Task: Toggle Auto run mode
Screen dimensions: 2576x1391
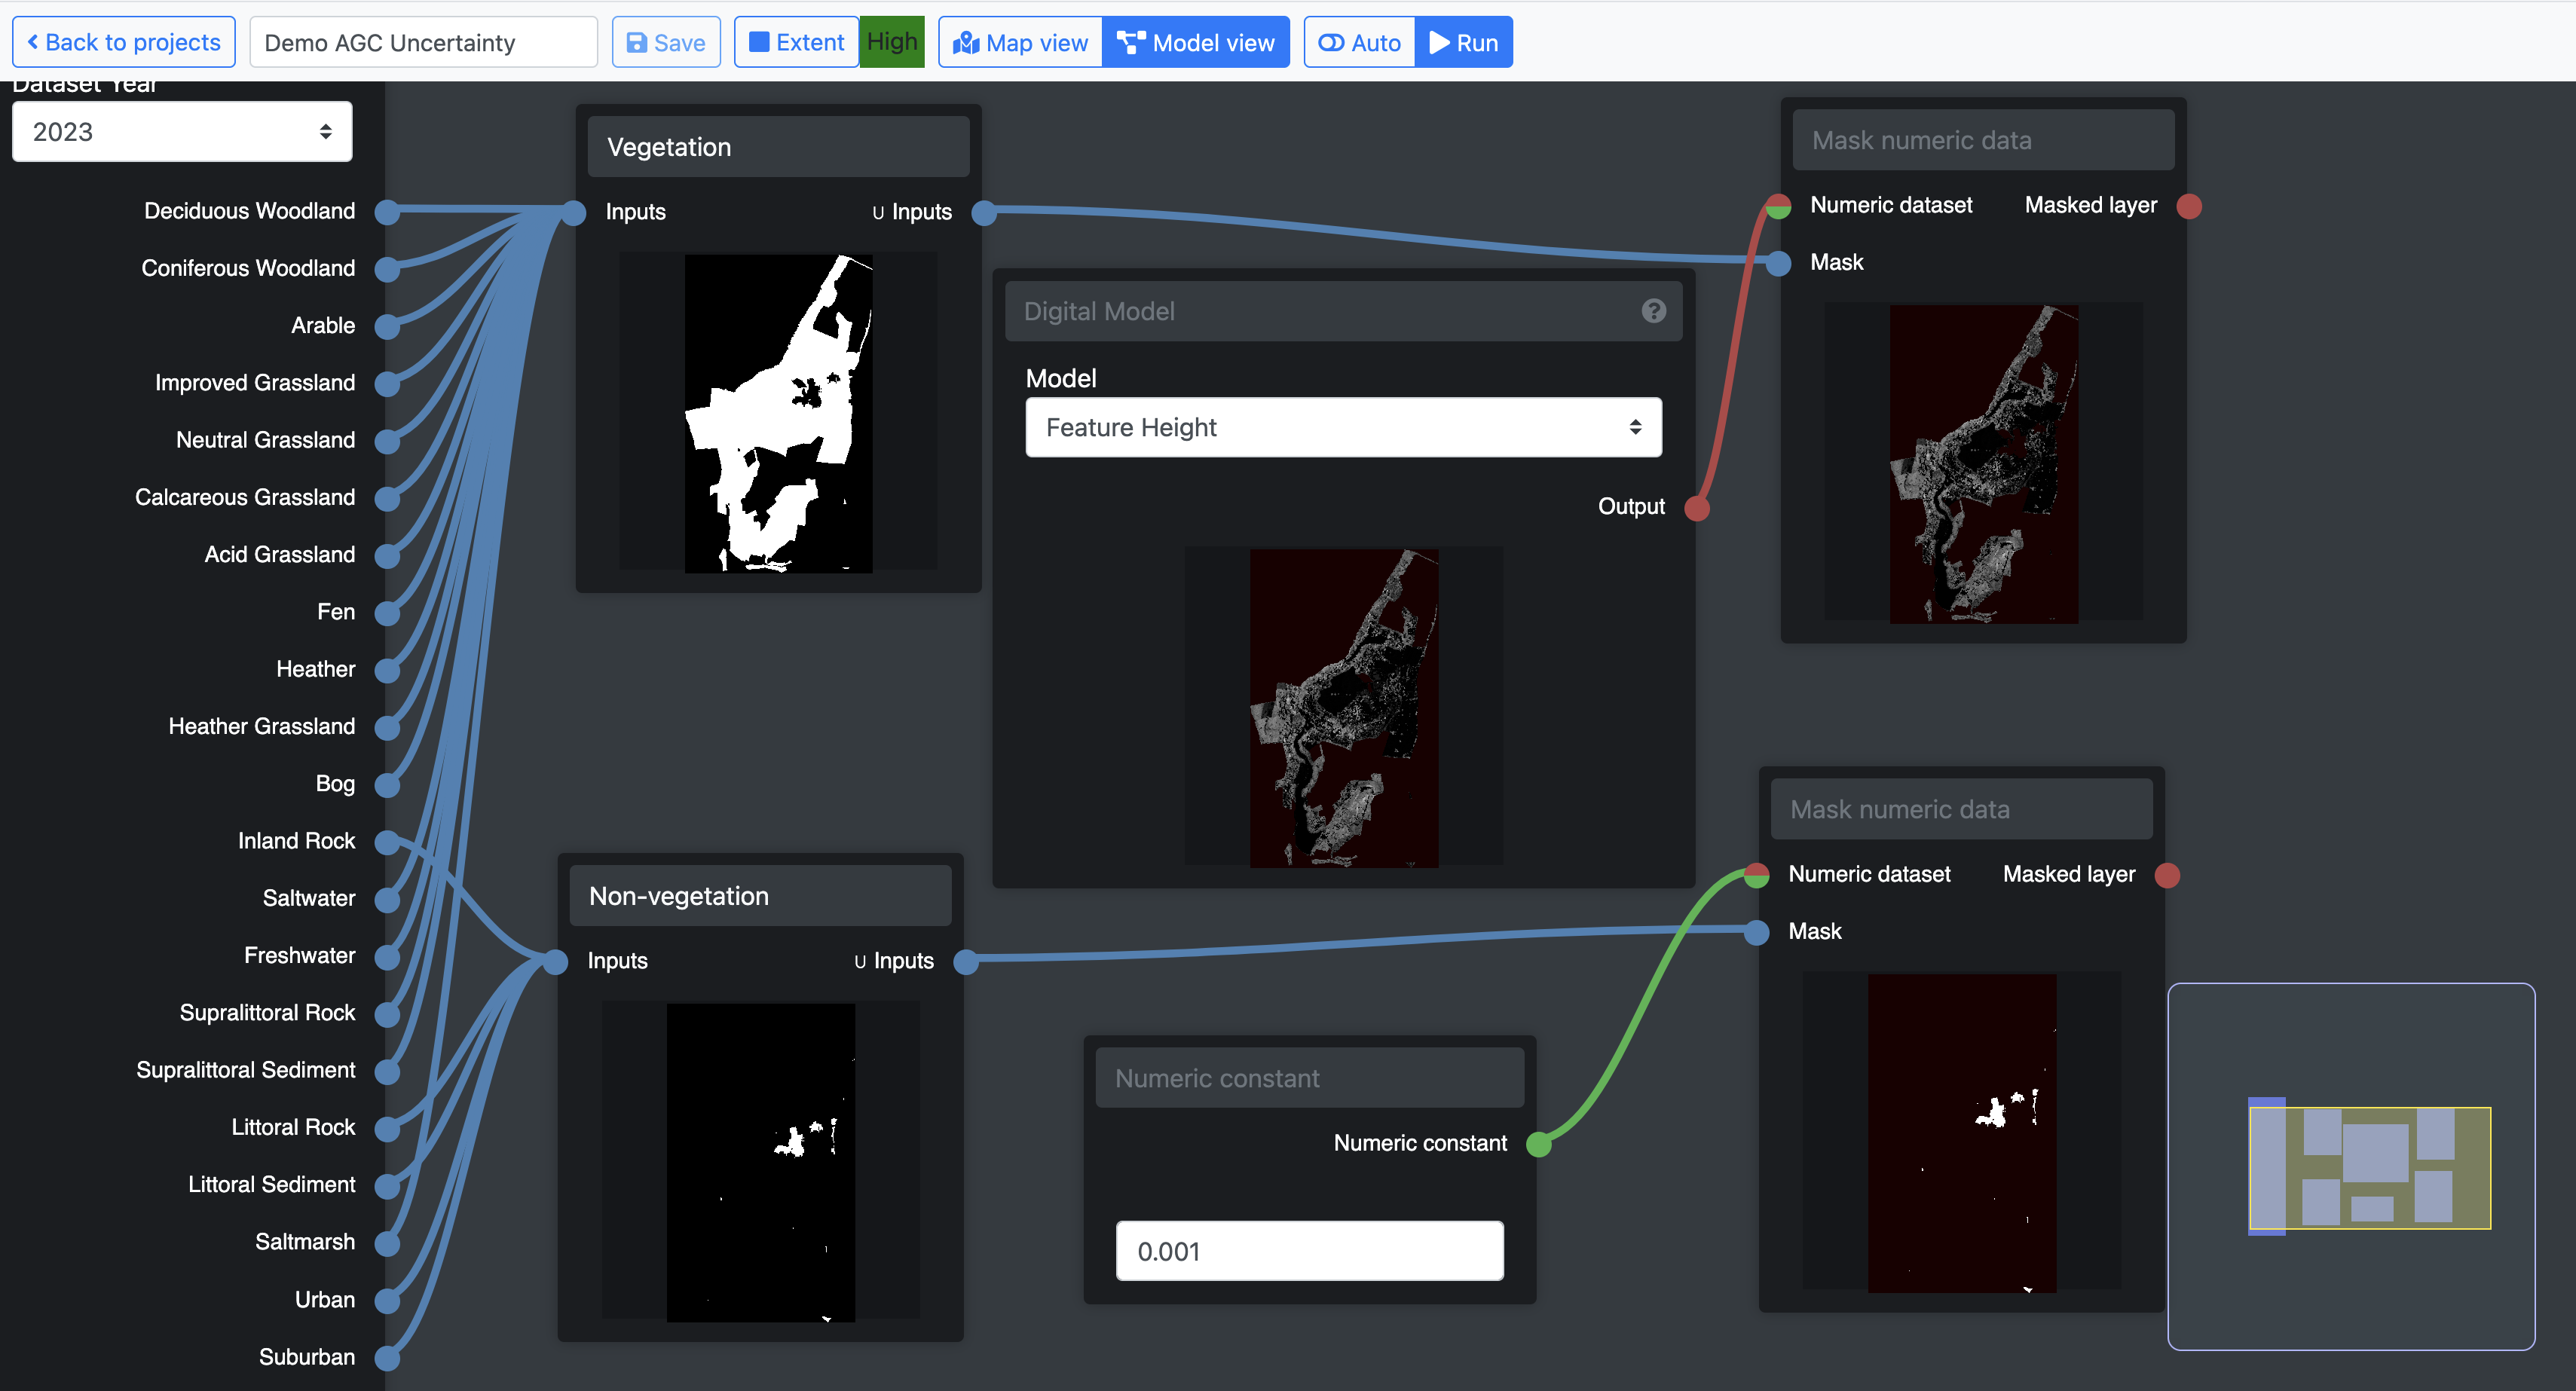Action: tap(1359, 43)
